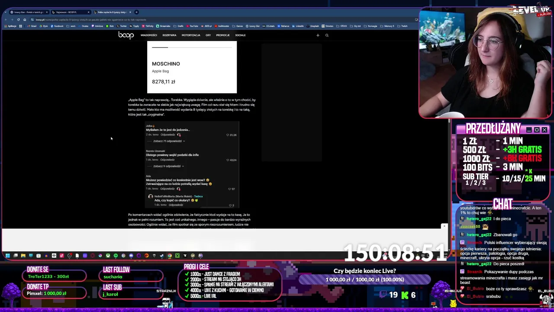
Task: Click 'Odpowiedz' under Julka's comment
Action: (167, 135)
